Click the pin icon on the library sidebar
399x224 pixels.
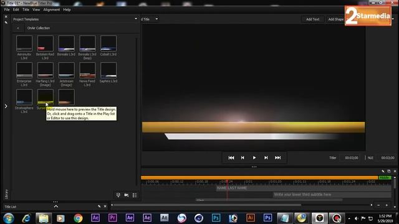pyautogui.click(x=6, y=22)
